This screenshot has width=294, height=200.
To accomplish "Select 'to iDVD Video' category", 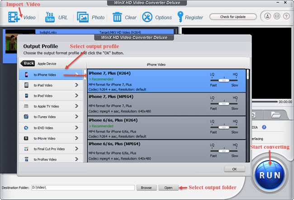I will coord(51,128).
